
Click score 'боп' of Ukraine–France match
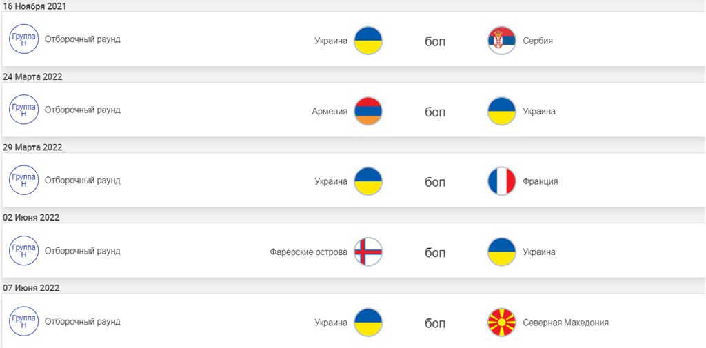click(x=435, y=183)
